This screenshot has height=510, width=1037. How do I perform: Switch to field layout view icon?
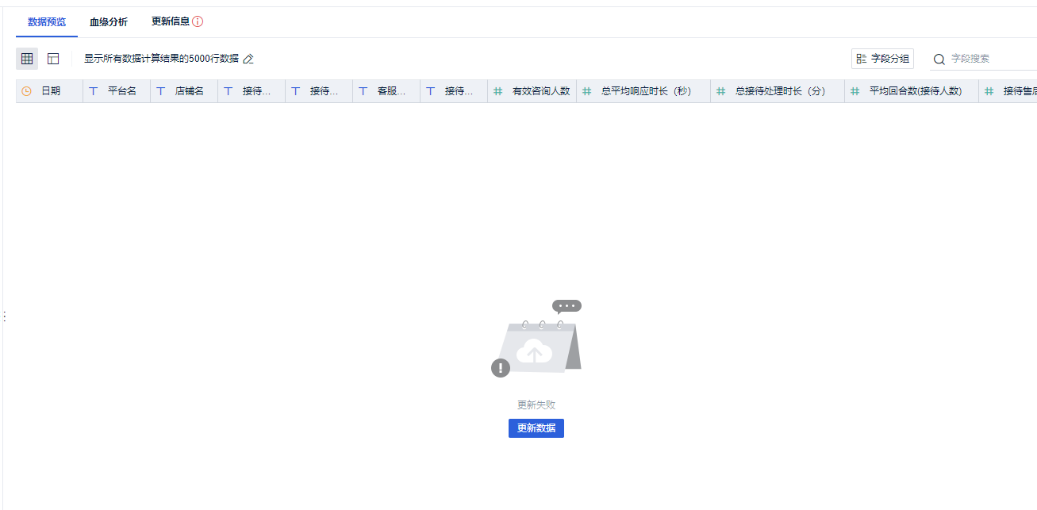(x=53, y=59)
